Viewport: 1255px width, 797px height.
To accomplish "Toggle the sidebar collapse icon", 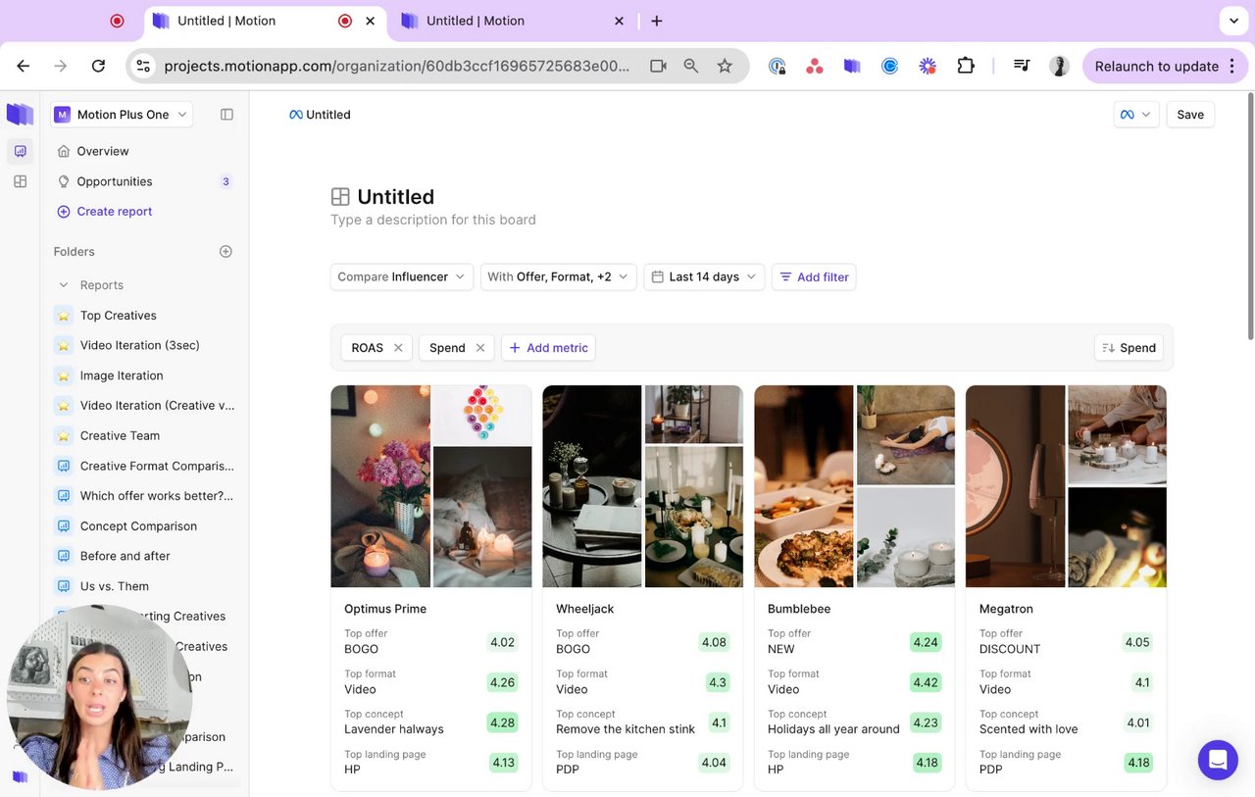I will pos(226,115).
